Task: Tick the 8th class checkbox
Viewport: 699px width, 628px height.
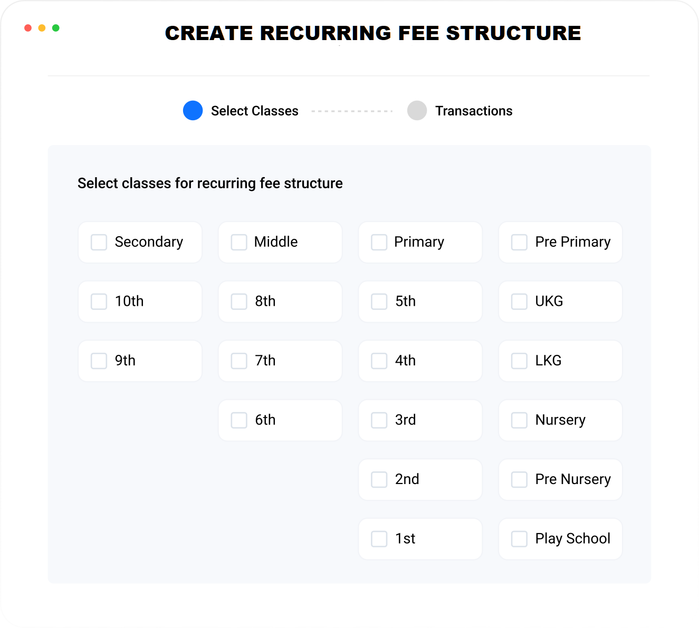Action: (x=239, y=302)
